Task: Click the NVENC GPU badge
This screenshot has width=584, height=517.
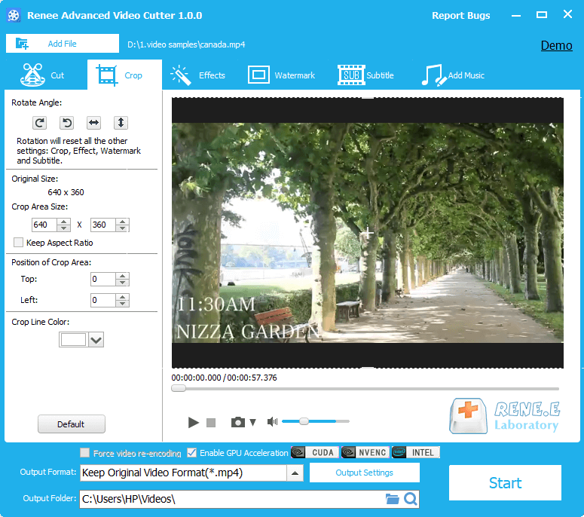Action: pyautogui.click(x=365, y=452)
